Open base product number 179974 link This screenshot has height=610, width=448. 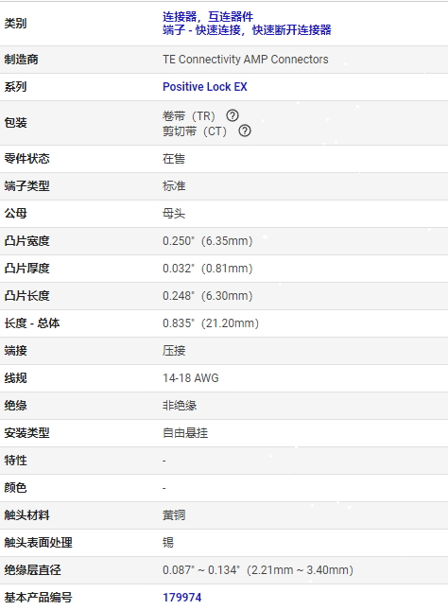click(182, 597)
